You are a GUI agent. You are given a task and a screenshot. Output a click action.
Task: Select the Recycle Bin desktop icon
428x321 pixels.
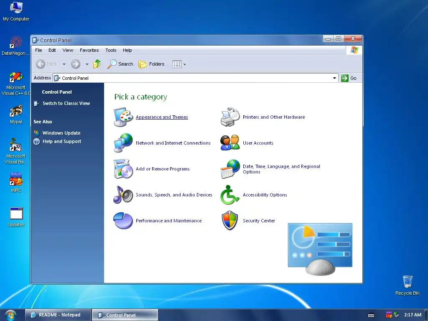point(407,285)
